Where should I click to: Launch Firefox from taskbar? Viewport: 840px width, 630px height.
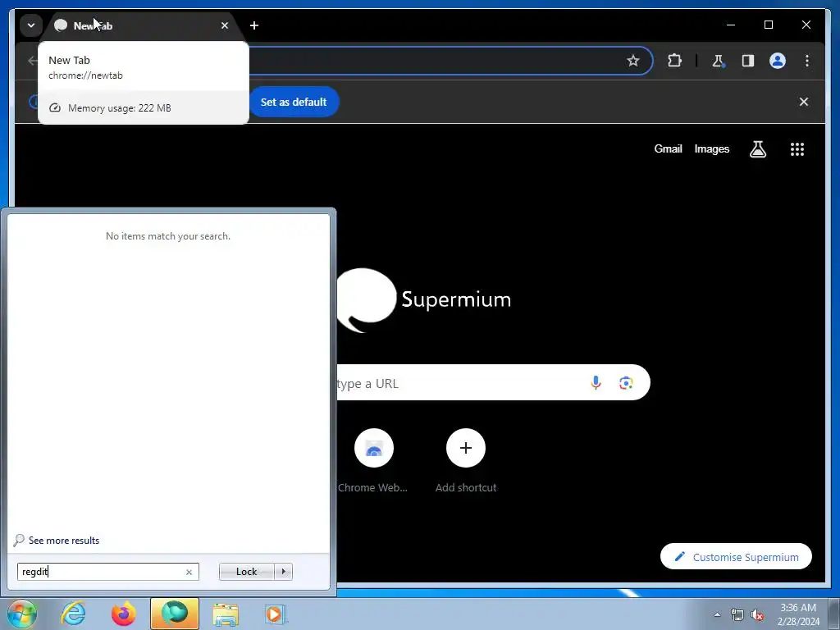pyautogui.click(x=123, y=614)
